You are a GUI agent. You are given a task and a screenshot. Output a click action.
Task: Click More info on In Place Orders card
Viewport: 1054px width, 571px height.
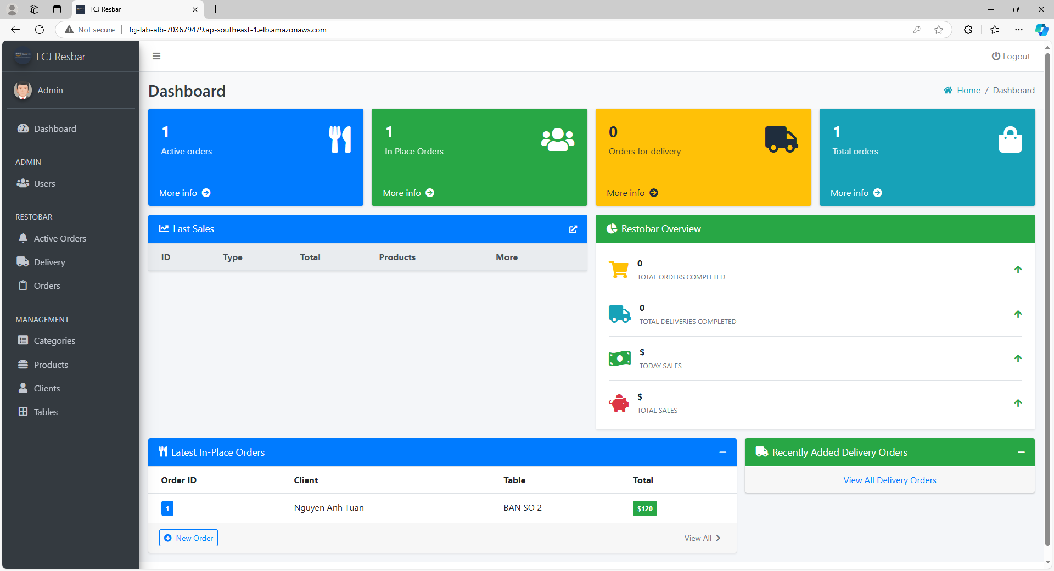tap(408, 193)
